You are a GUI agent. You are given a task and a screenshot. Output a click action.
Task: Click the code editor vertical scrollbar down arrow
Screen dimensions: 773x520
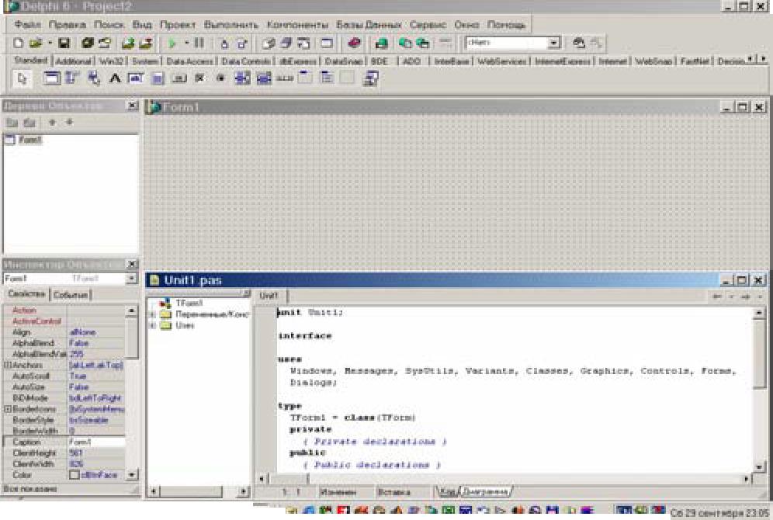(759, 466)
